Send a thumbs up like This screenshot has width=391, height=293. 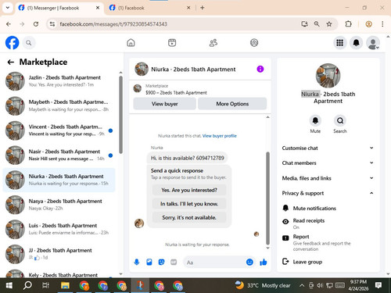(264, 262)
